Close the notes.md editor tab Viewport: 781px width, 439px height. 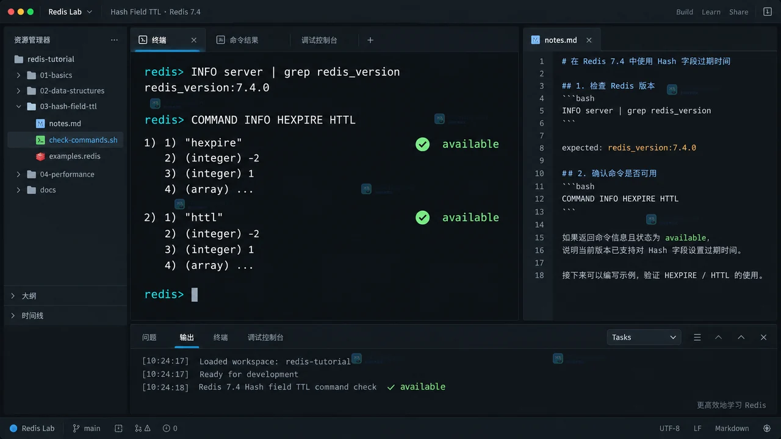click(x=589, y=40)
